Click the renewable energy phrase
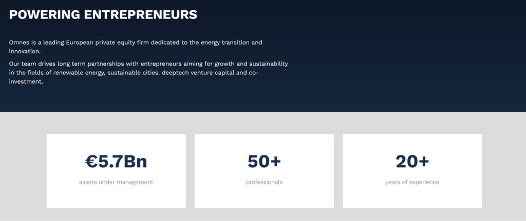Screen dimensions: 526x221 click(x=79, y=73)
